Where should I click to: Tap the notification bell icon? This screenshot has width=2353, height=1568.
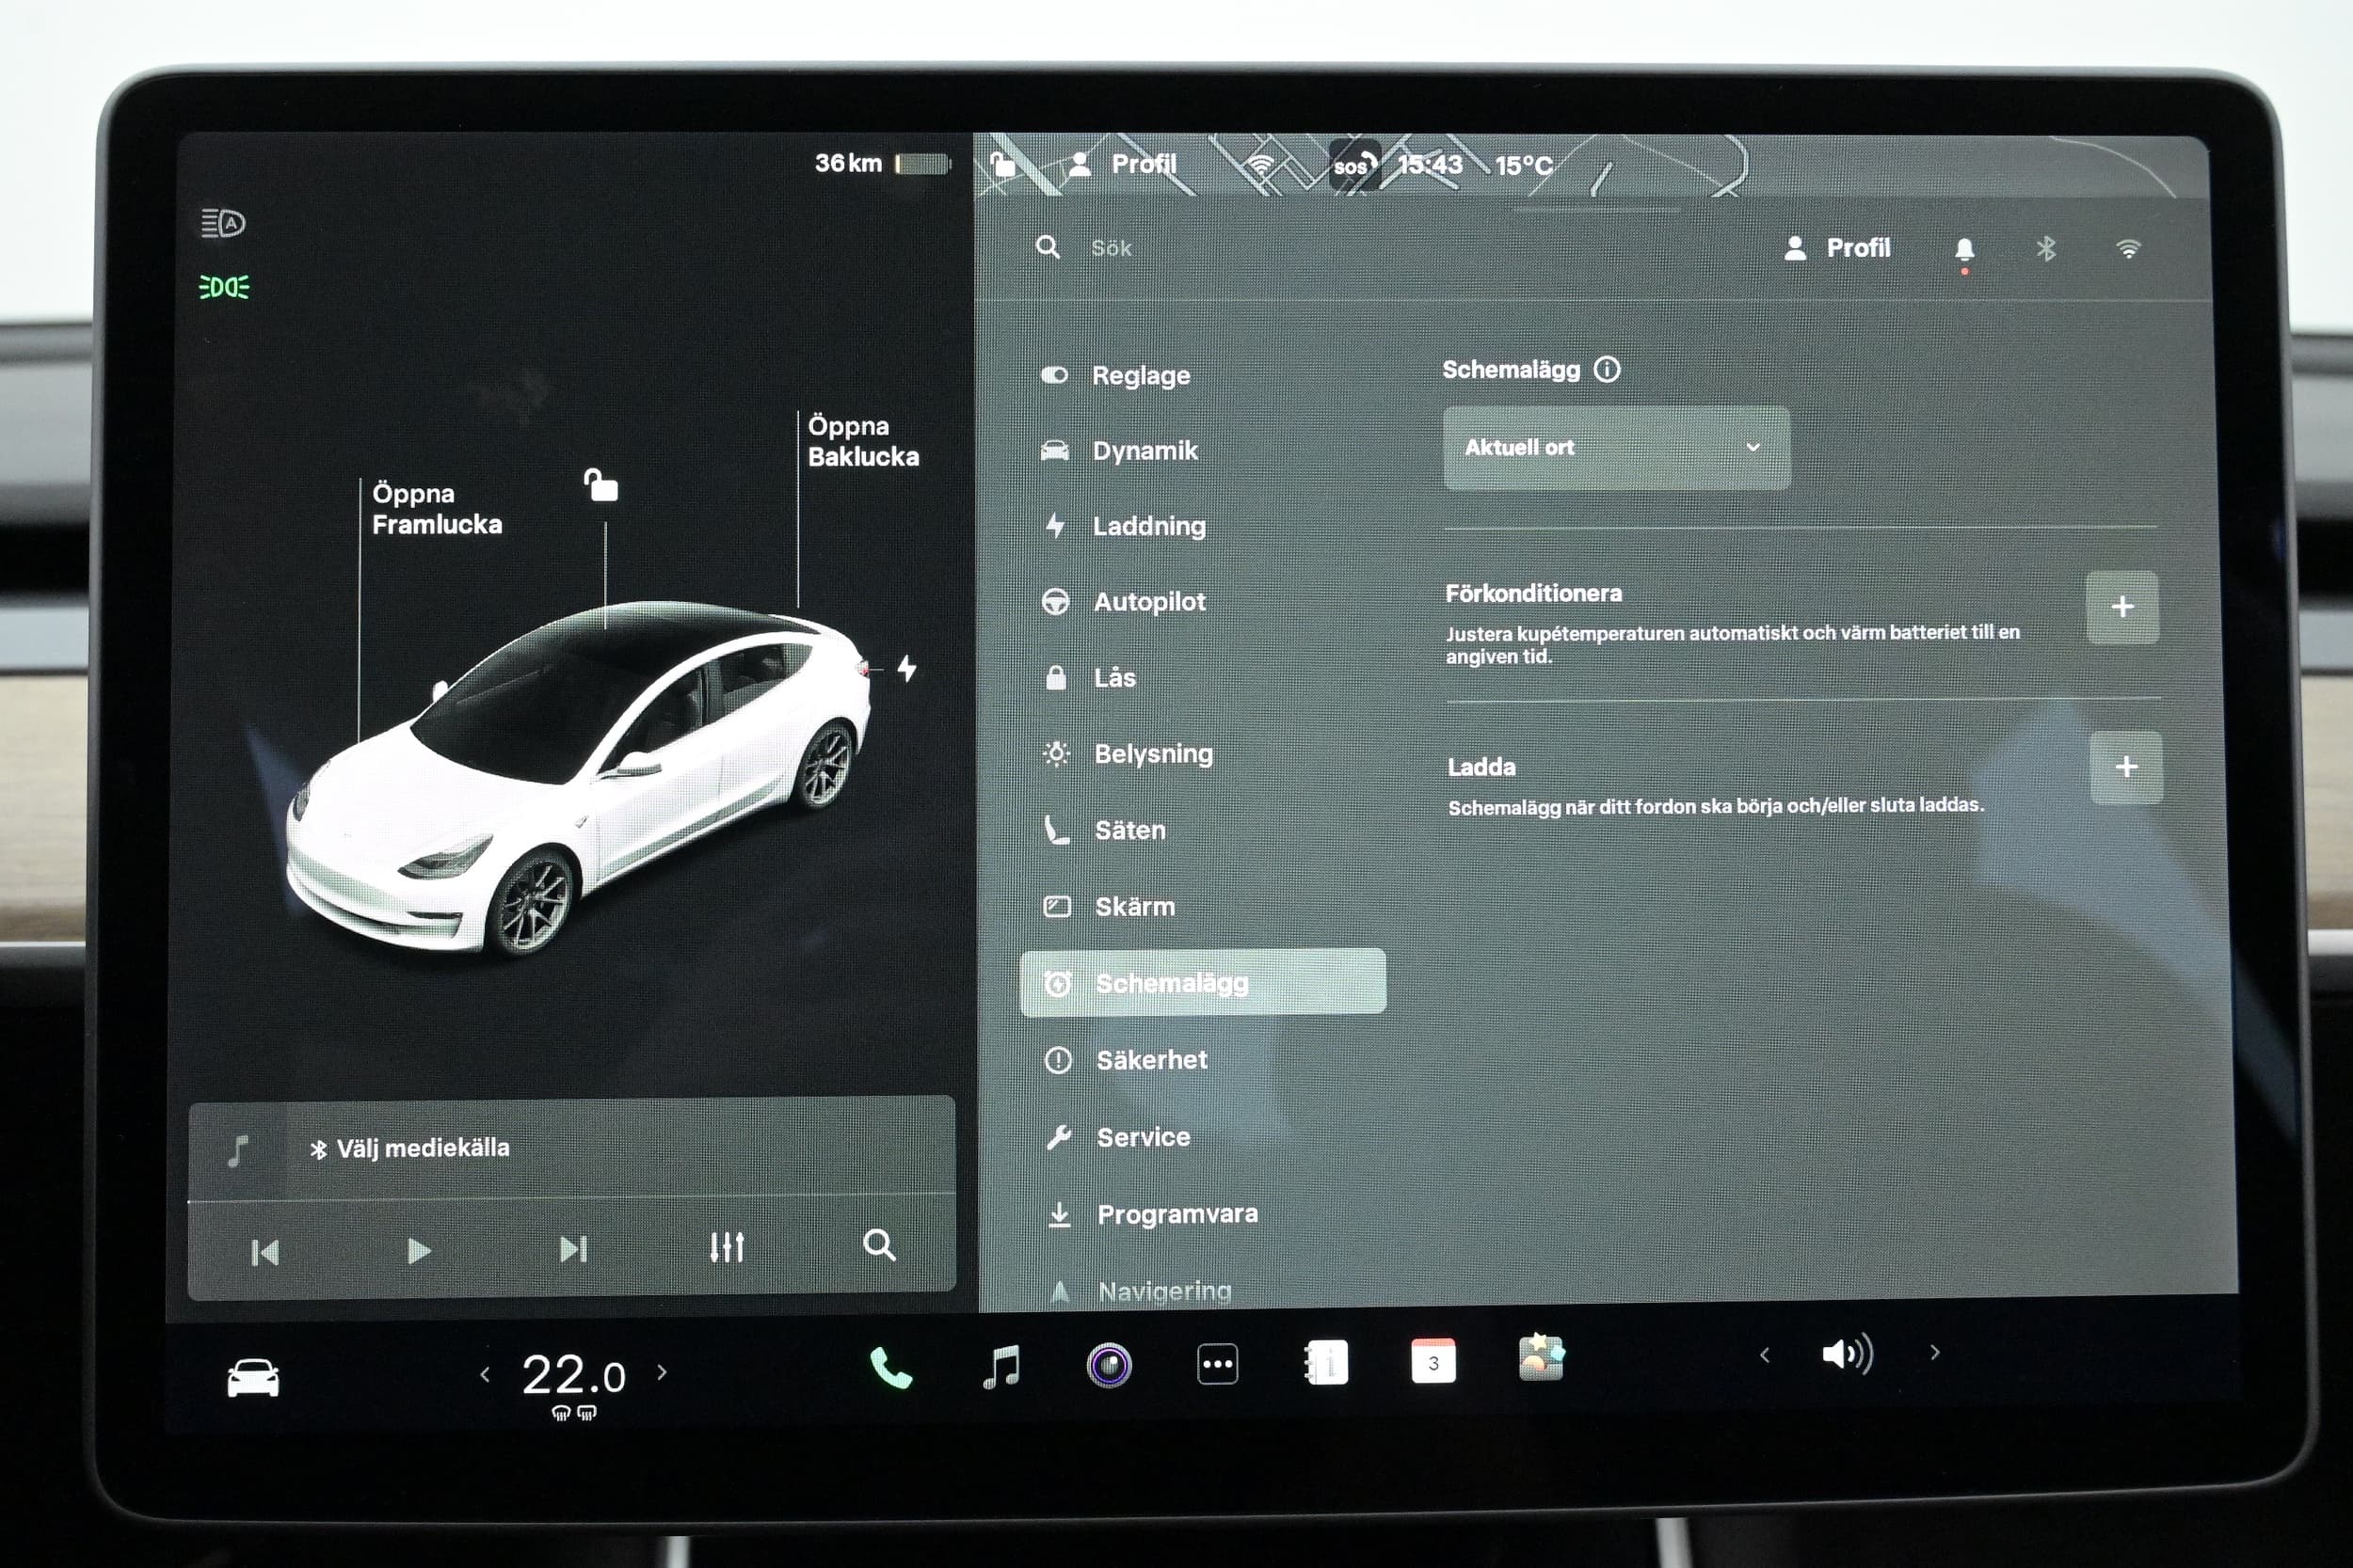(x=1964, y=249)
